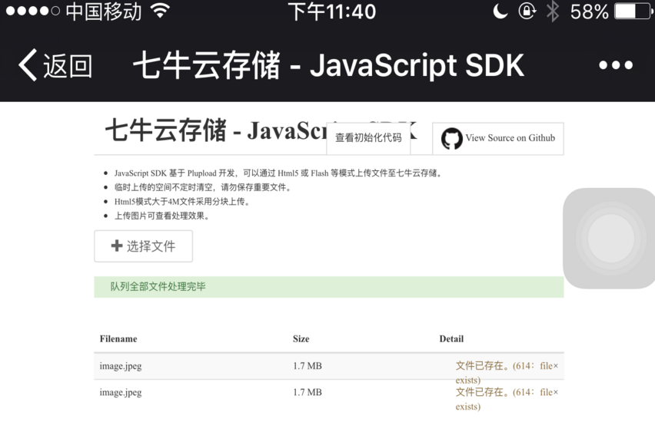Click the Filename column header
This screenshot has height=422, width=655.
point(118,339)
